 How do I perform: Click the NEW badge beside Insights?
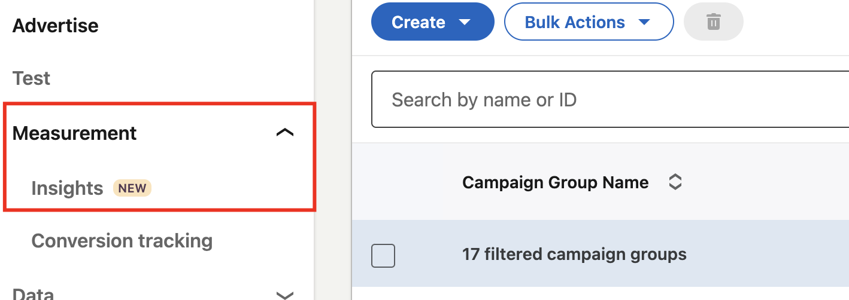tap(132, 188)
